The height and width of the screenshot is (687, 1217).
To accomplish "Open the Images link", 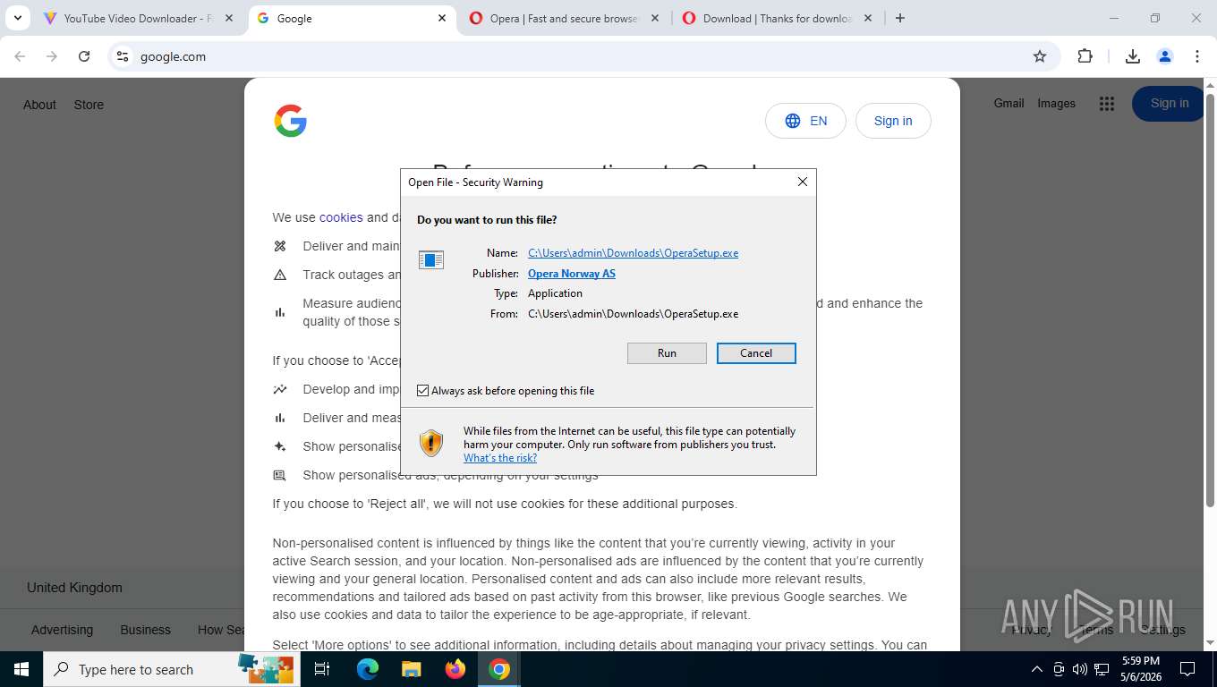I will point(1056,104).
